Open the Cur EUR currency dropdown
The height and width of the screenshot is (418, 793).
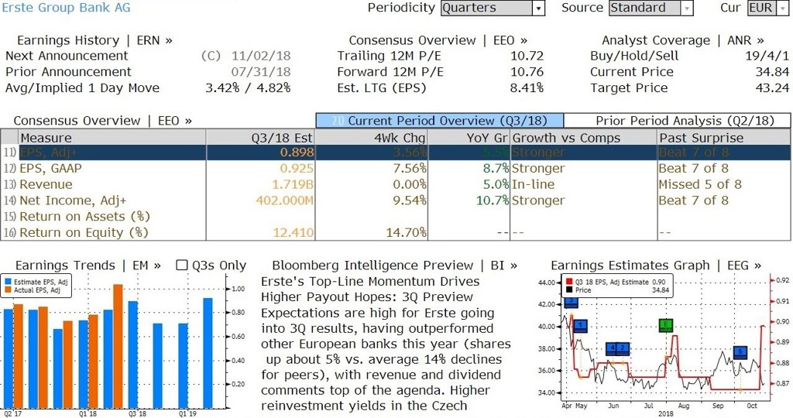click(767, 8)
